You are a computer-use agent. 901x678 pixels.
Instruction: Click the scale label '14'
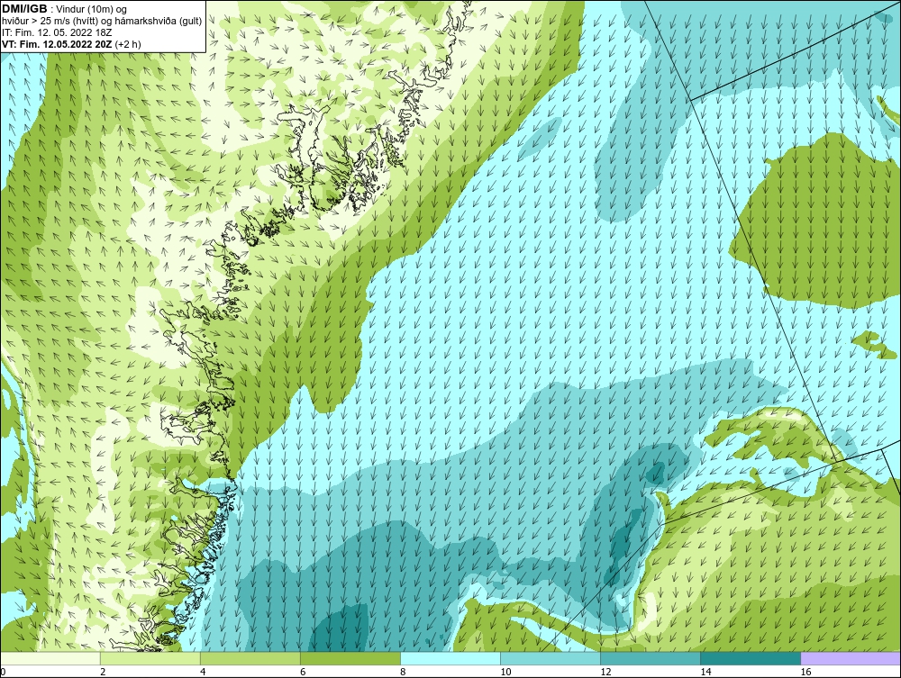(705, 672)
